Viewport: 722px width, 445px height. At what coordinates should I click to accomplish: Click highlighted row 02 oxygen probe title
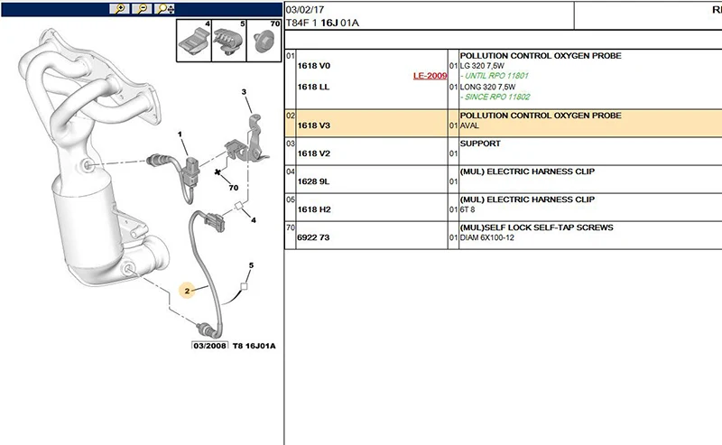coord(541,116)
